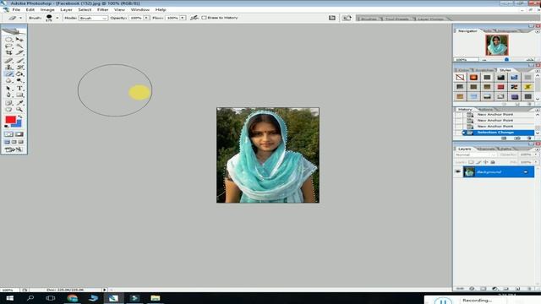This screenshot has height=304, width=541.
Task: Select the History Brush tool
Action: 19,68
